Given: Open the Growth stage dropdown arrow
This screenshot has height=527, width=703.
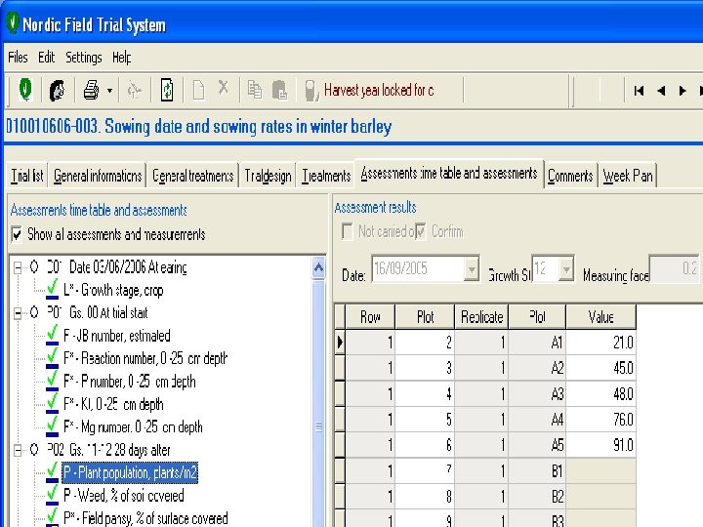Looking at the screenshot, I should click(566, 269).
